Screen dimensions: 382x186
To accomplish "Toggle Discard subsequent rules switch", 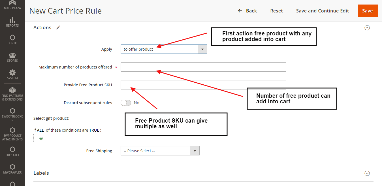I will [x=126, y=103].
